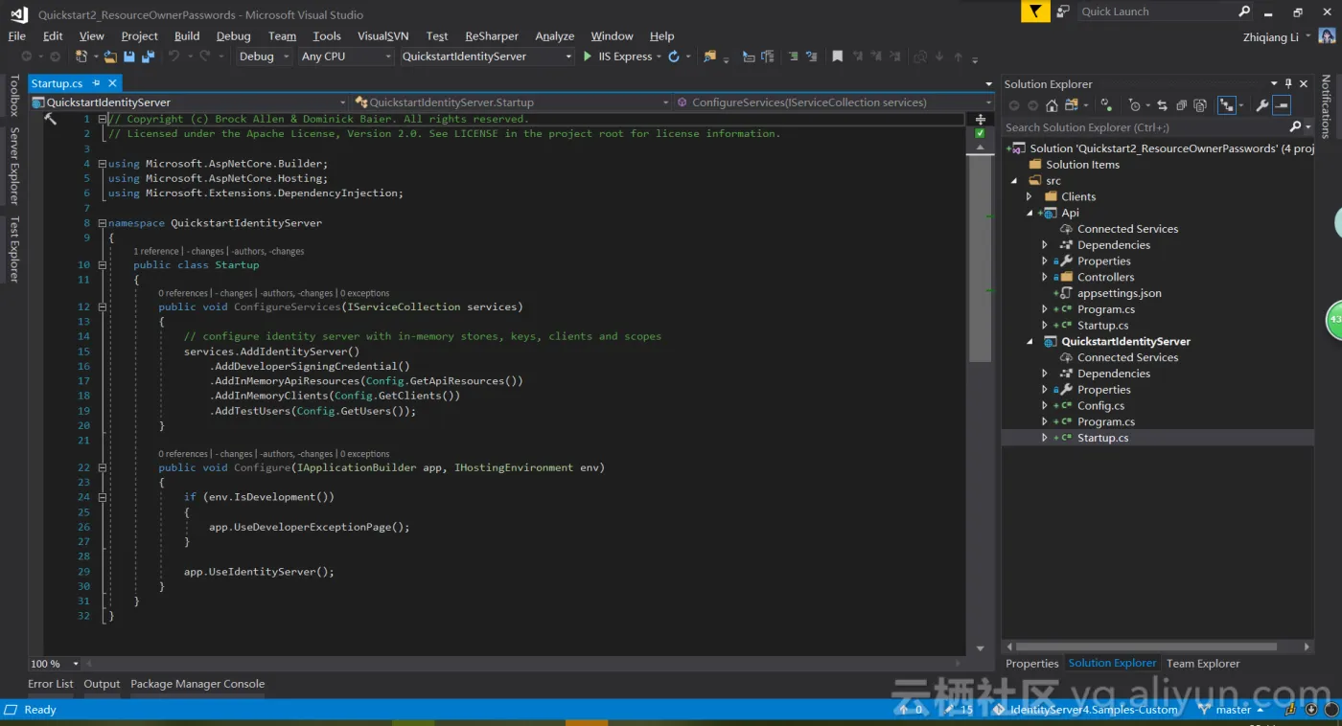Screen dimensions: 1342x726
Task: Close the Startup.cs editor tab
Action: point(112,83)
